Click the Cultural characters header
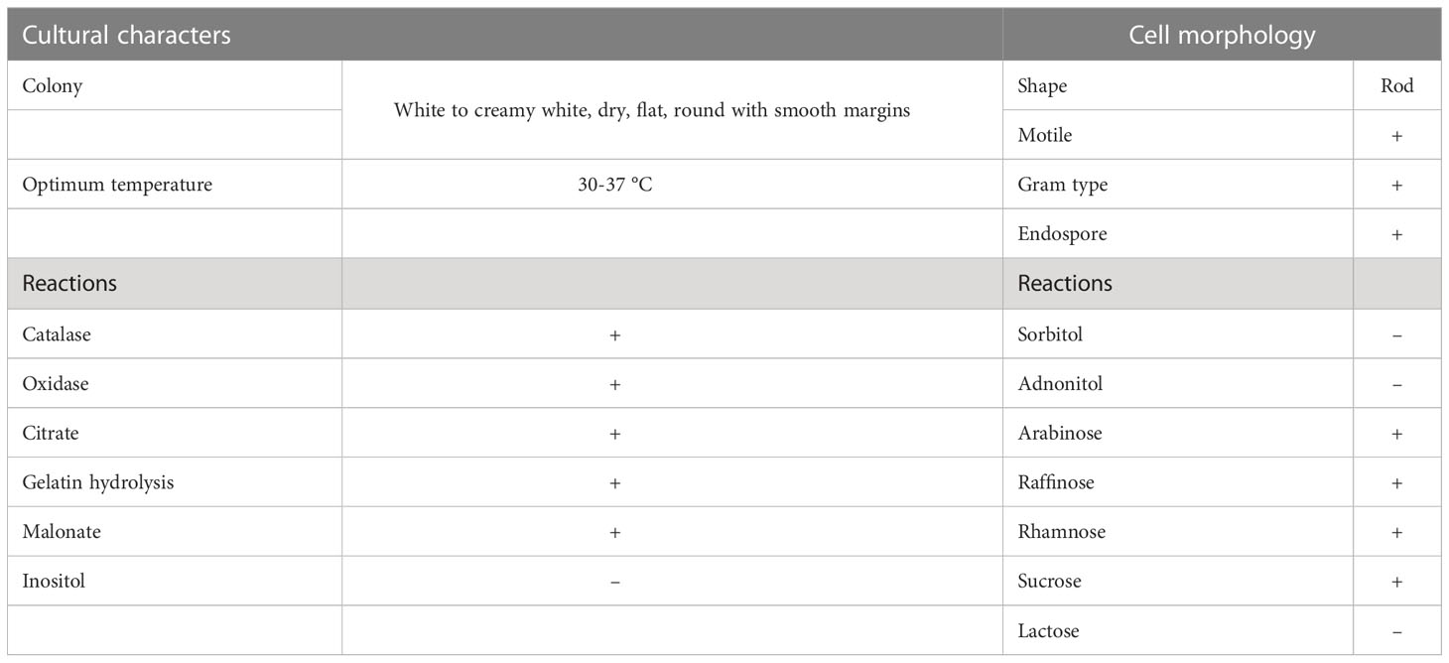 126,36
